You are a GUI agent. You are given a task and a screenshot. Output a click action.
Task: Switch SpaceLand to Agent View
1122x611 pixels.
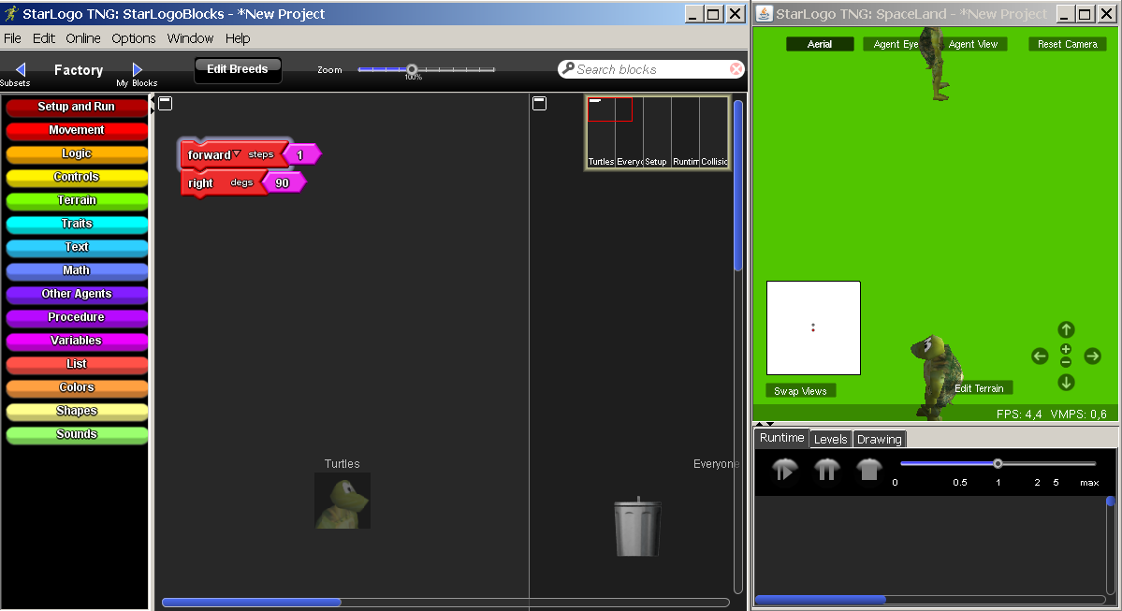click(x=972, y=44)
